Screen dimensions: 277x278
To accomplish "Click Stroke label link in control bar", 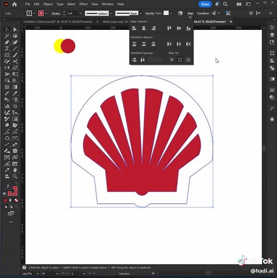I will coord(56,13).
